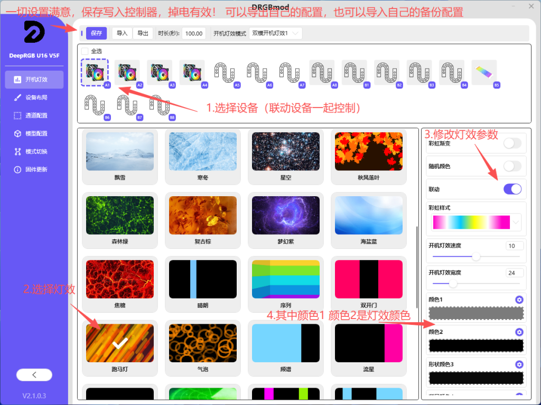Select the light strip device B6
This screenshot has height=405, width=541.
(95, 105)
